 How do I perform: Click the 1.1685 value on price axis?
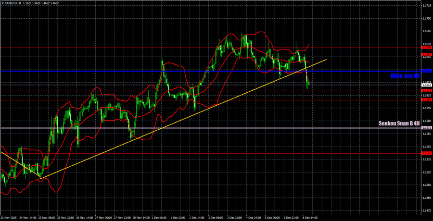coord(427,31)
